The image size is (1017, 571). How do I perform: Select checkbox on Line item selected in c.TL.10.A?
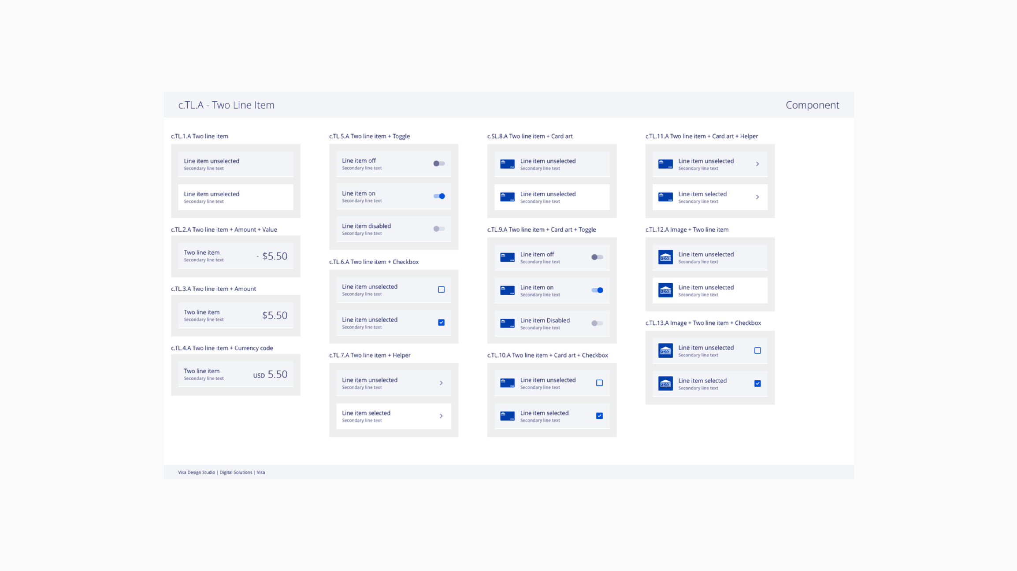(598, 415)
